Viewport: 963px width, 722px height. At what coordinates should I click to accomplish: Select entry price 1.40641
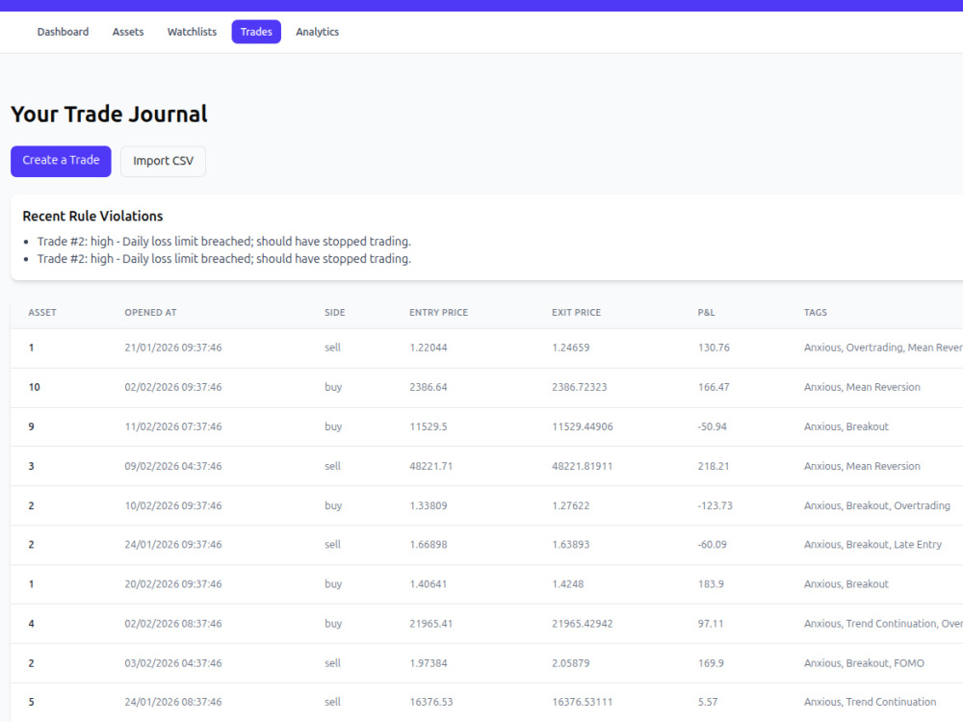429,584
